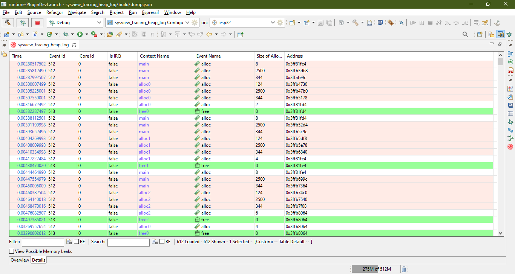Open launch configuration settings gear
Viewport: 515px width, 274px height.
coord(195,23)
